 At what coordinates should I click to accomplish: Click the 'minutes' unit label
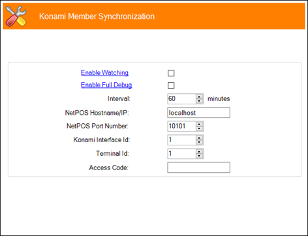click(219, 98)
